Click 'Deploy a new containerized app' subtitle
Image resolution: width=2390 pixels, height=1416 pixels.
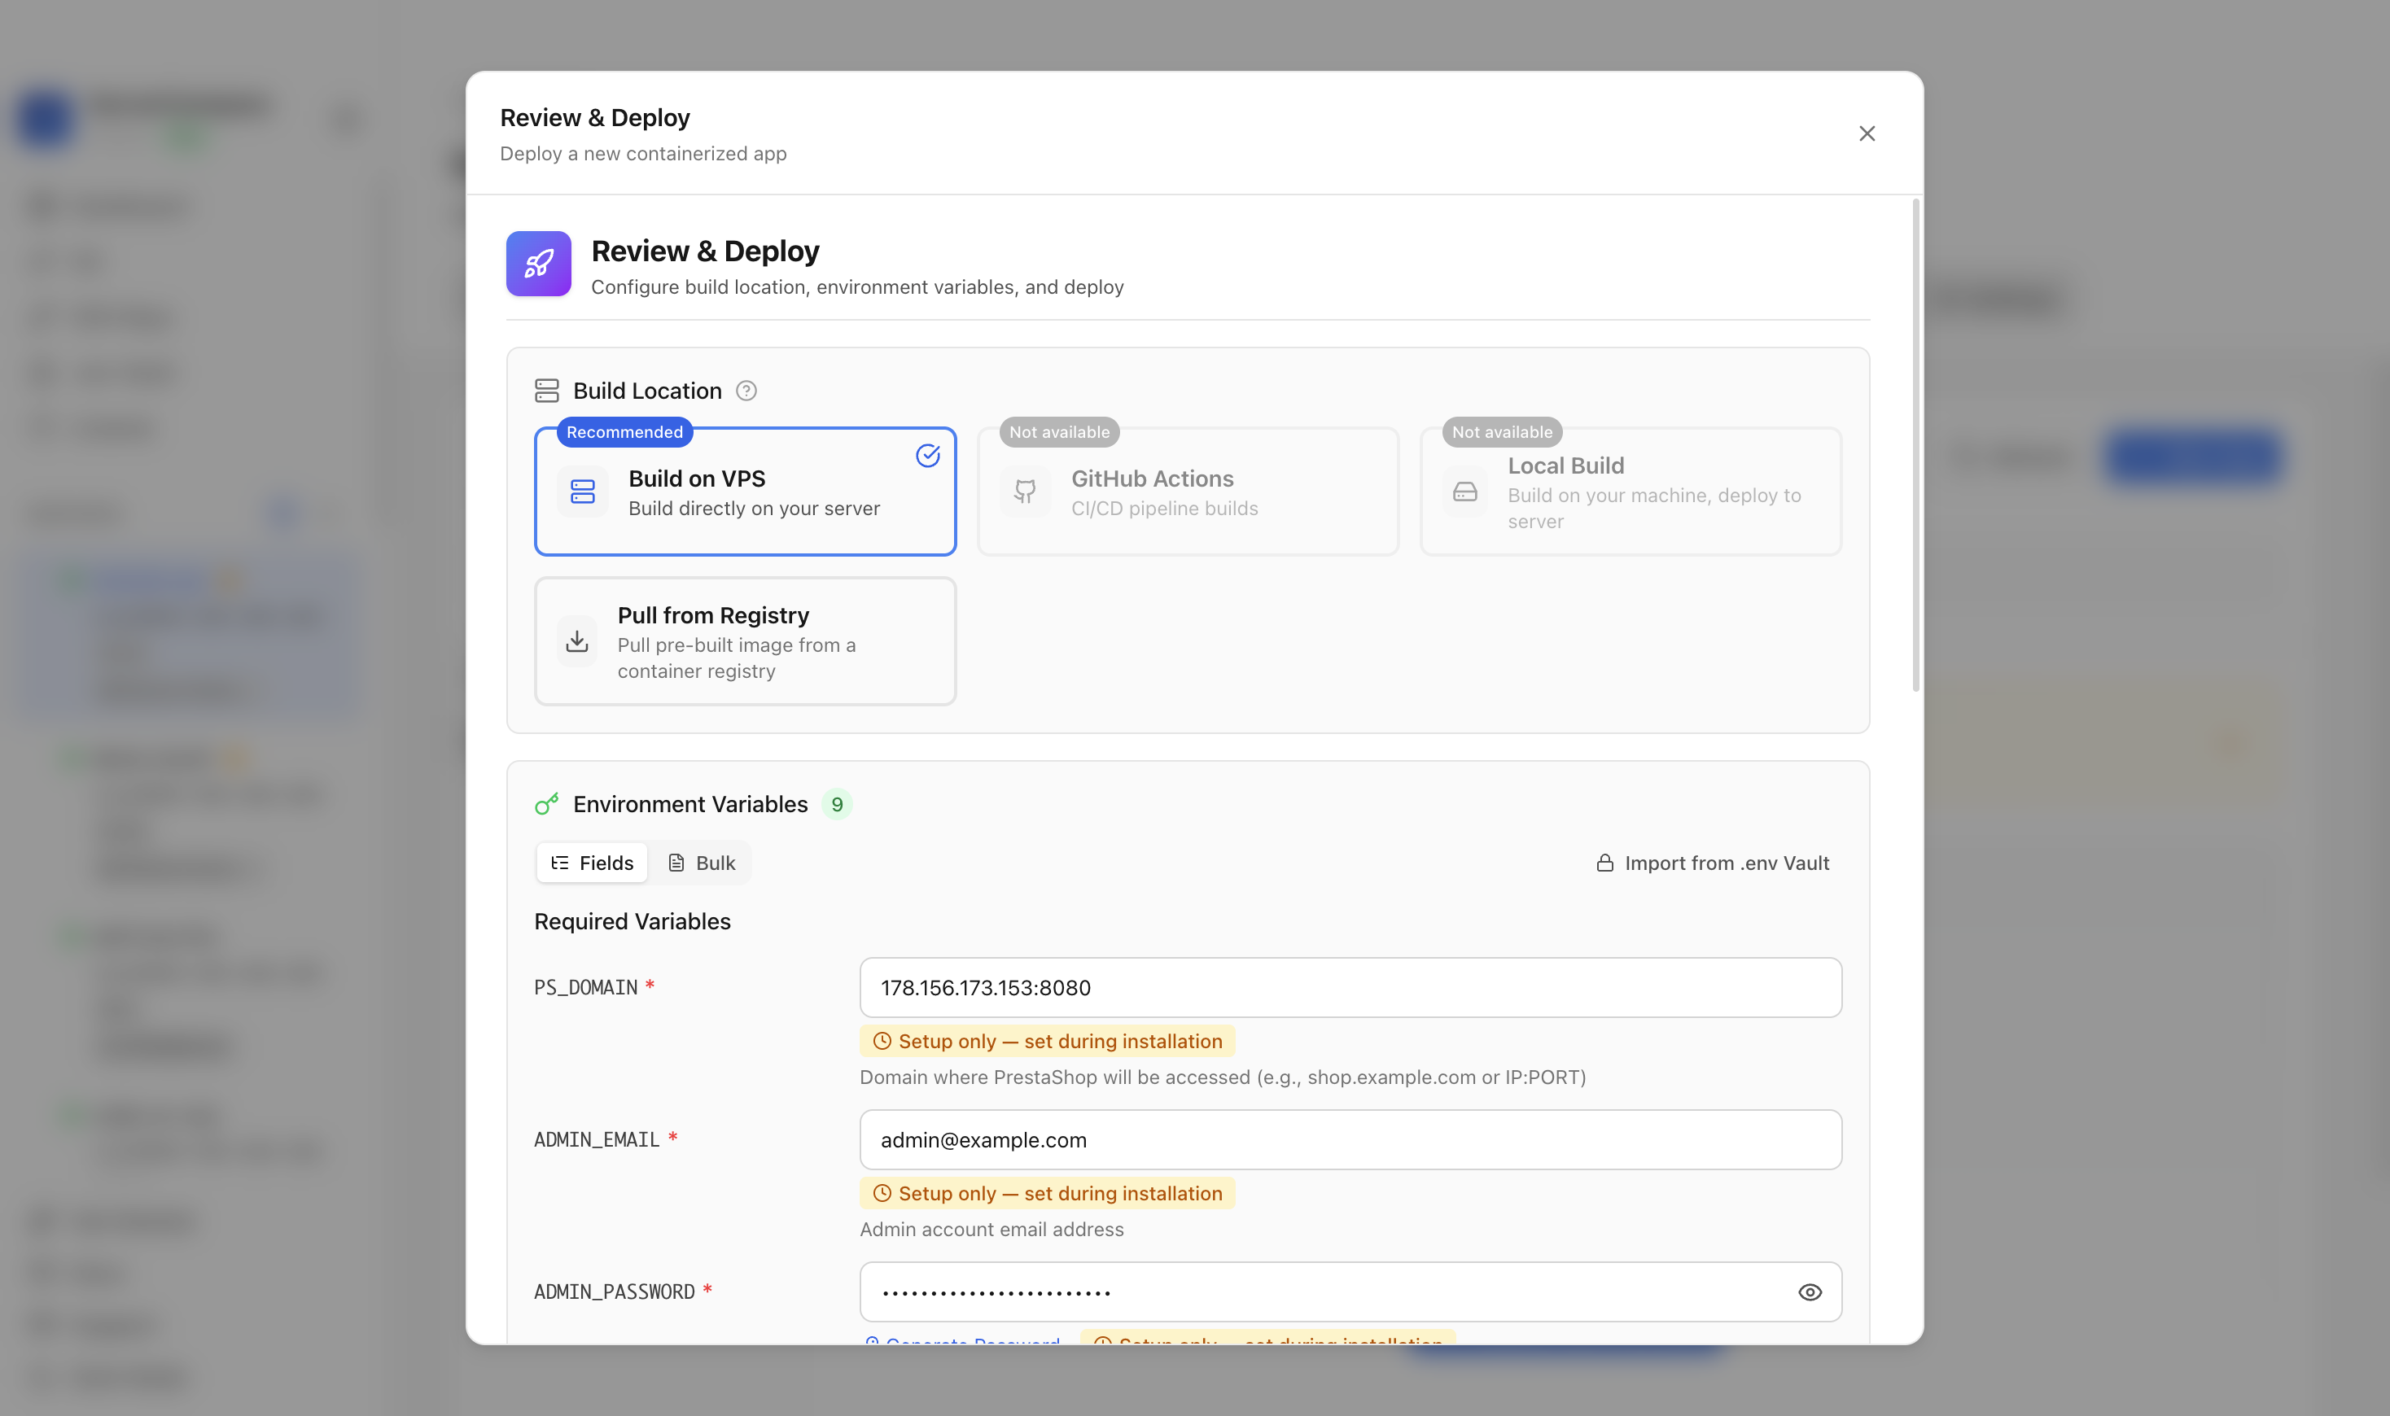[643, 154]
